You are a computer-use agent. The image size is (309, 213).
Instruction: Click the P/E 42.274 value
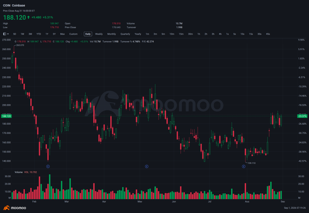(x=148, y=42)
